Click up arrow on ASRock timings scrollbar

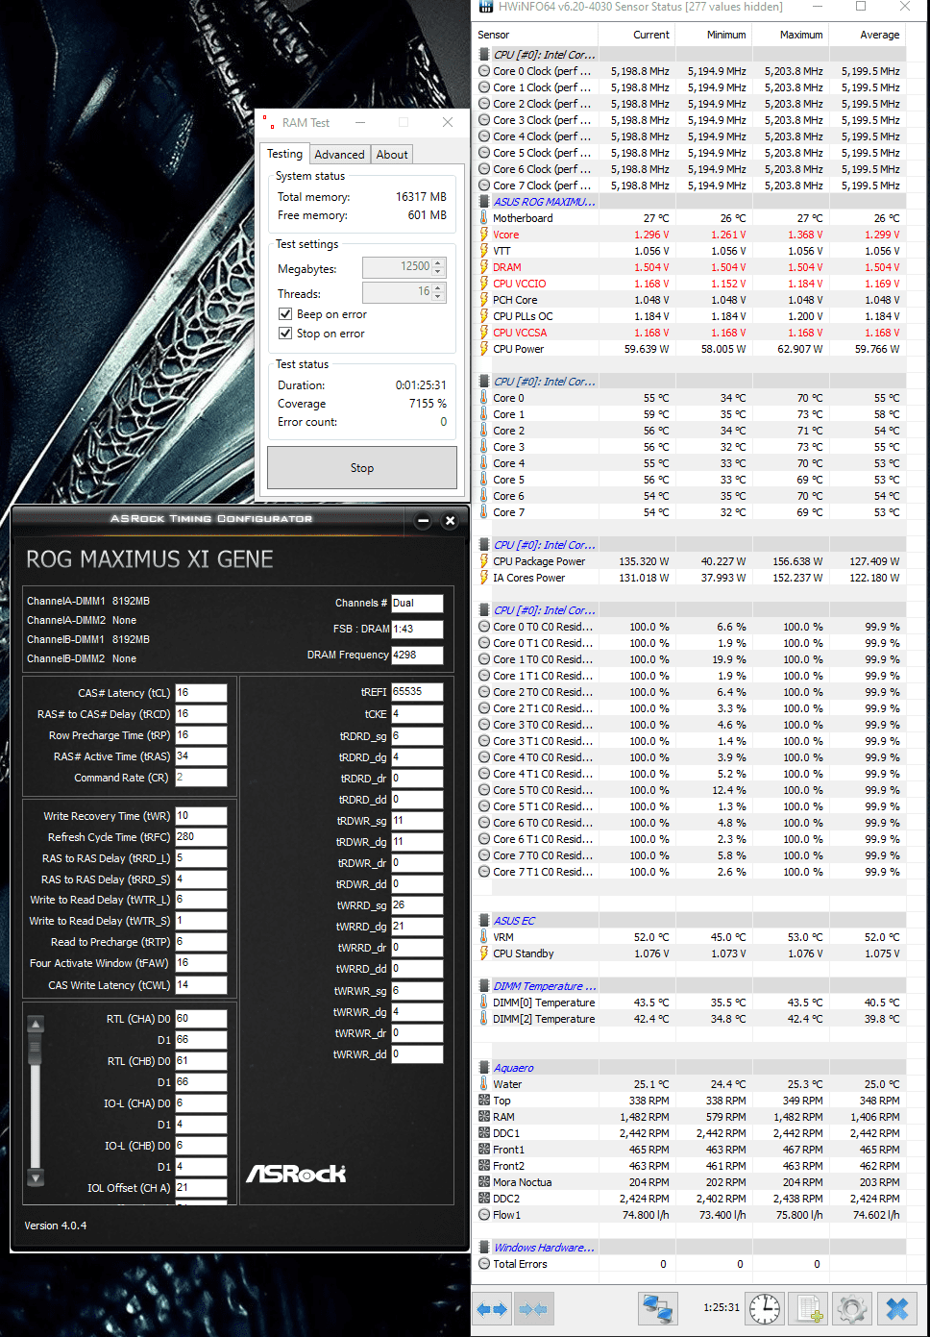tap(36, 1025)
